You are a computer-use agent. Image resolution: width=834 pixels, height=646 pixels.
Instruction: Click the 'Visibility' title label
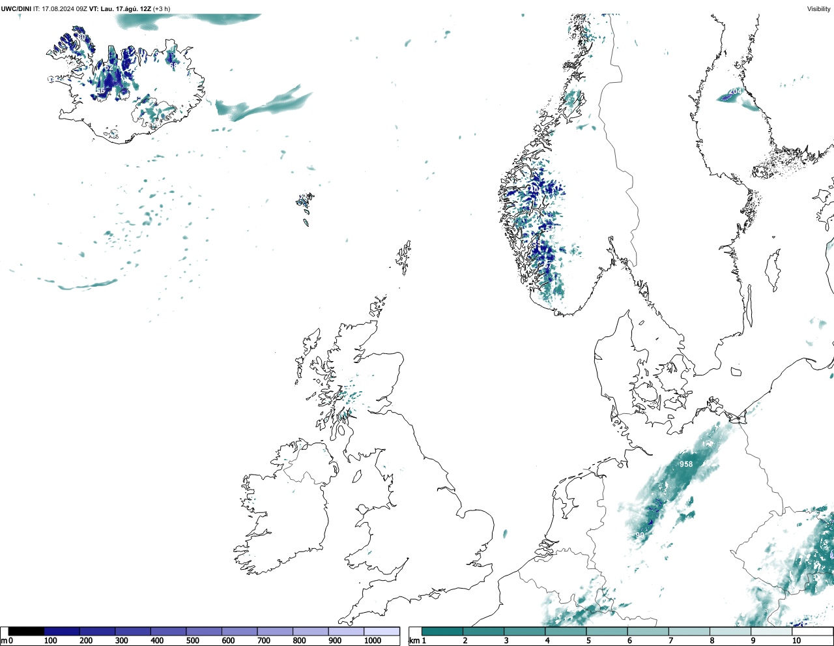[819, 8]
